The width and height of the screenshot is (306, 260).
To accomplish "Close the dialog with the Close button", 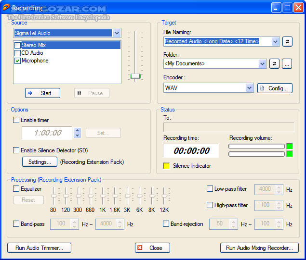I will tap(152, 248).
